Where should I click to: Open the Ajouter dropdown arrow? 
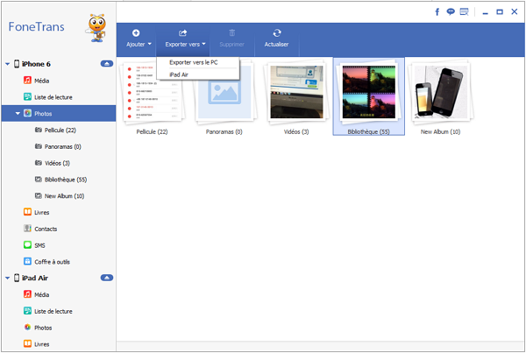click(x=150, y=44)
